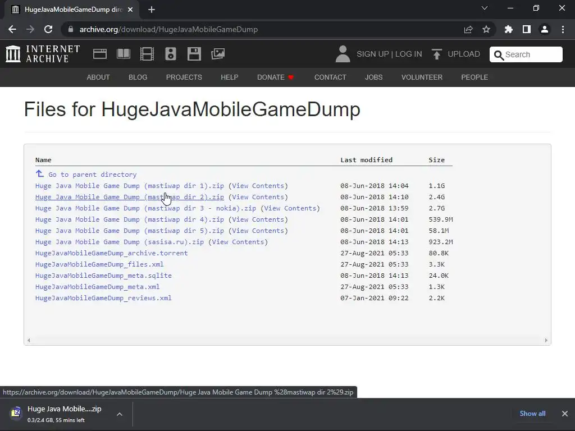Download mastiwap dir 2 zip file

130,197
